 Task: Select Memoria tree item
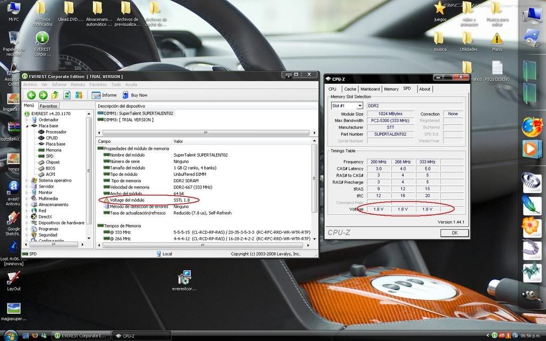pos(53,150)
